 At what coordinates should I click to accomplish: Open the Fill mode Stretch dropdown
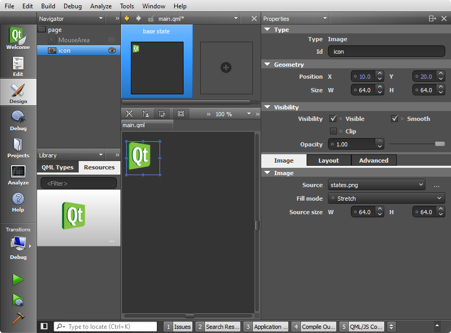[386, 199]
